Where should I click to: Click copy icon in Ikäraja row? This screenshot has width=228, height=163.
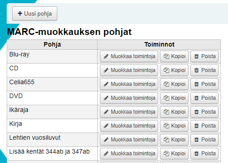166,112
